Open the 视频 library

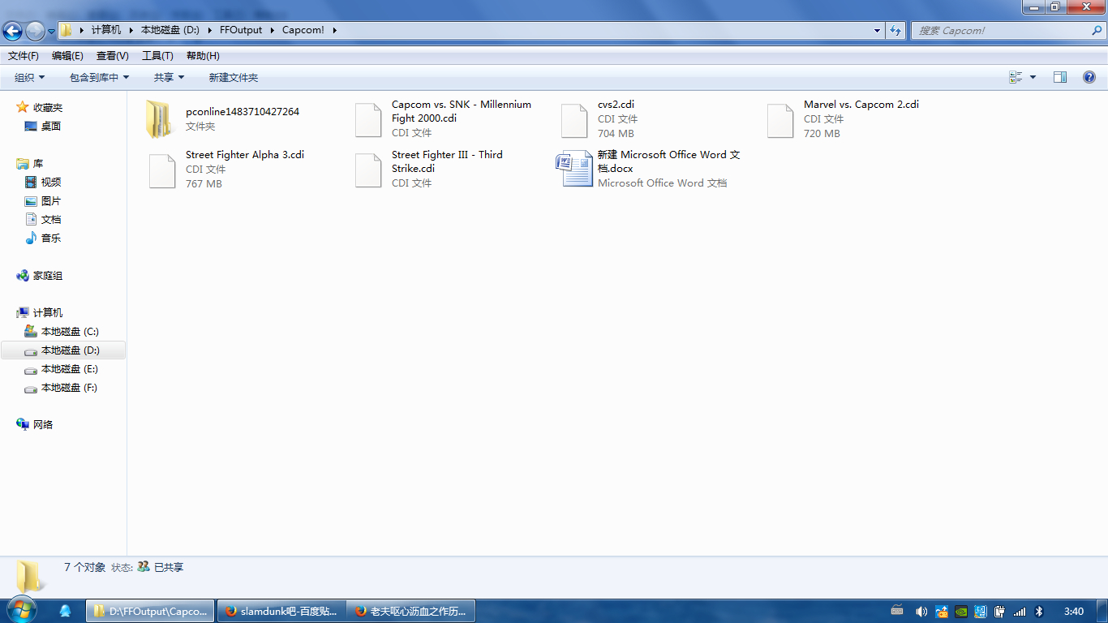pos(51,182)
